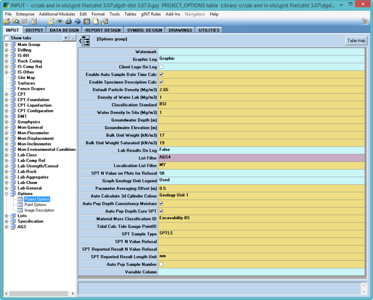Switch to the REPORT DESIGN tab
Screen dimensions: 373x300
click(103, 30)
